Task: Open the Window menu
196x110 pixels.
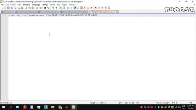Action: pyautogui.click(x=73, y=5)
